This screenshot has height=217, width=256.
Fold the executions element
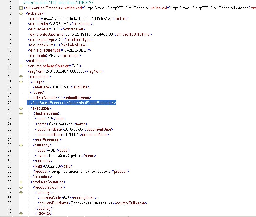[21, 76]
